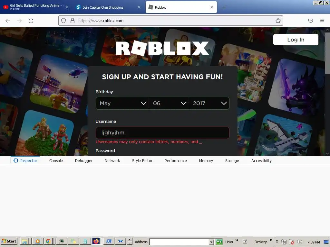Expand the Links toolbar chevron

click(237, 240)
